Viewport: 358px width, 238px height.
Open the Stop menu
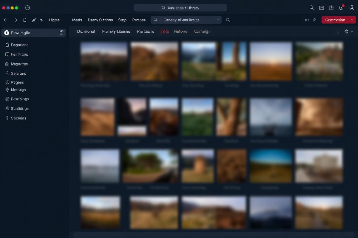pyautogui.click(x=122, y=20)
